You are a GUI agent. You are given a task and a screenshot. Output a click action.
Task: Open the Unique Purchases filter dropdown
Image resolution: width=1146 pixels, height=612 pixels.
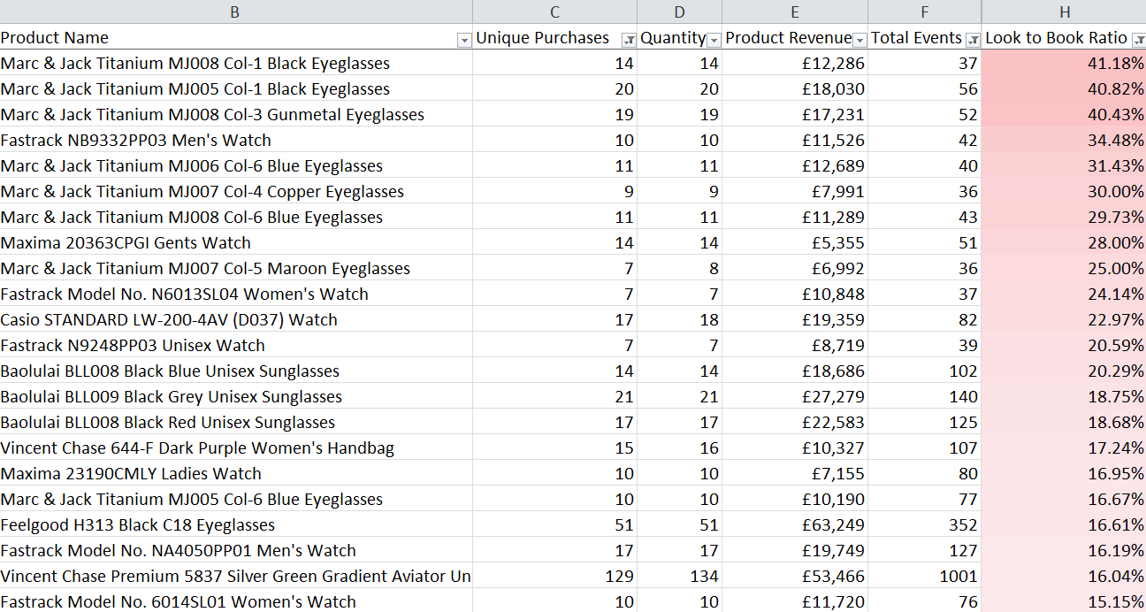pos(629,40)
